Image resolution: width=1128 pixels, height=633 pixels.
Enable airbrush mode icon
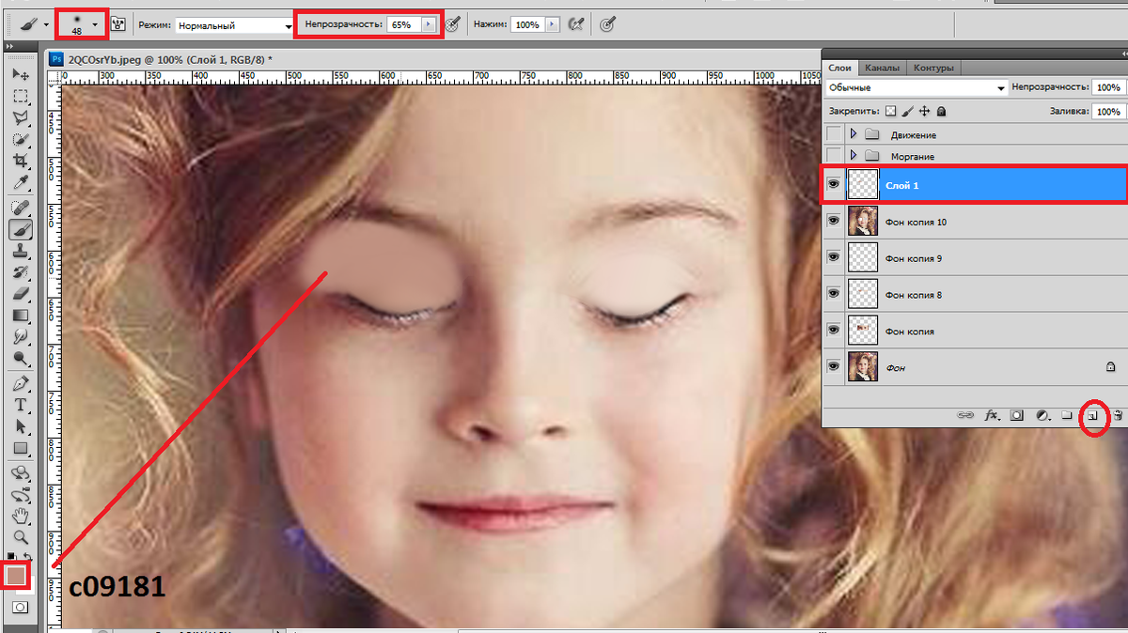(576, 24)
